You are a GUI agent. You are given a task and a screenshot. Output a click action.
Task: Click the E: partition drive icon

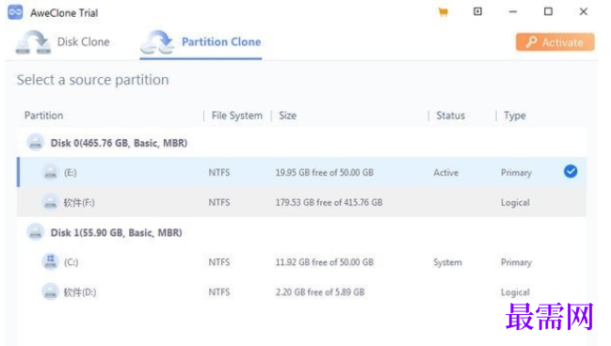tap(50, 172)
